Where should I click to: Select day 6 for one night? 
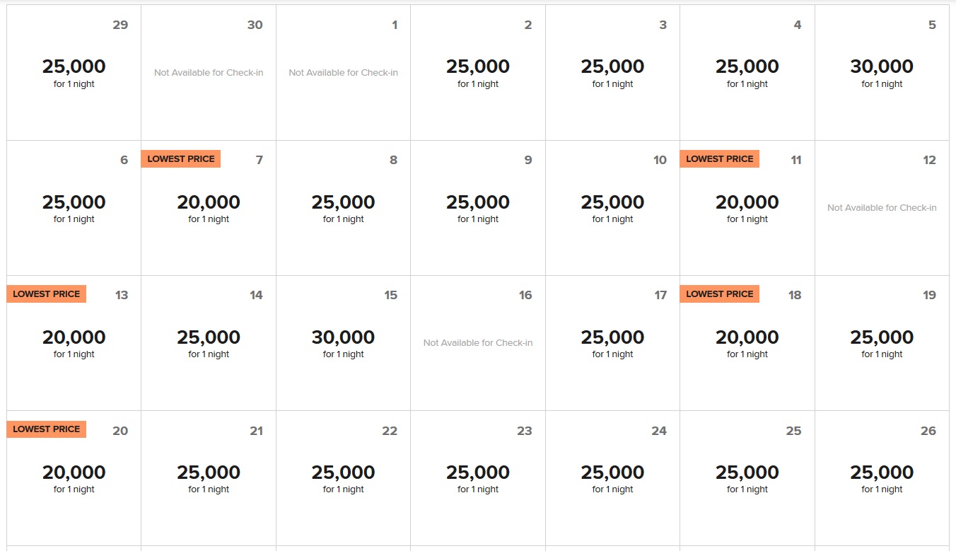74,208
